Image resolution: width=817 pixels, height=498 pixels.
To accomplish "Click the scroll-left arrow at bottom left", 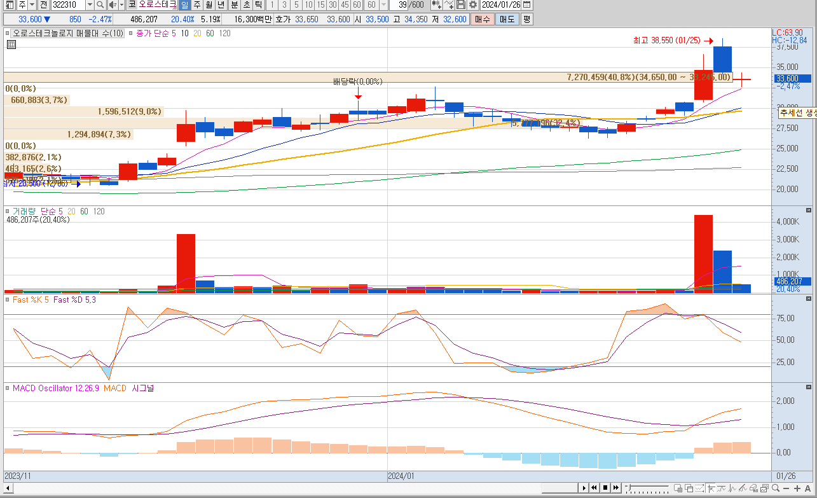I will [x=8, y=488].
